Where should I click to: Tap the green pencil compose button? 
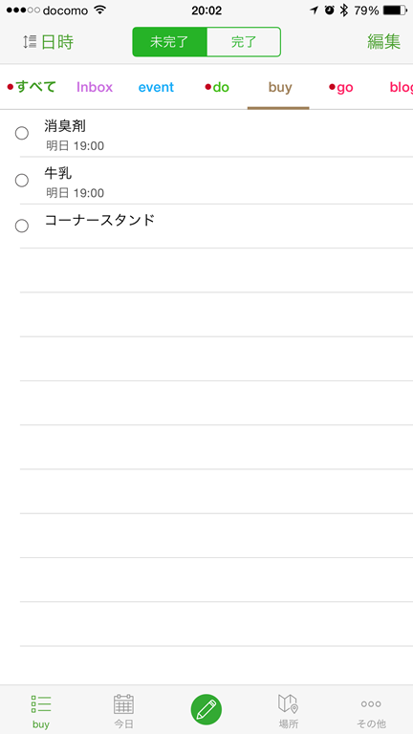pos(206,710)
